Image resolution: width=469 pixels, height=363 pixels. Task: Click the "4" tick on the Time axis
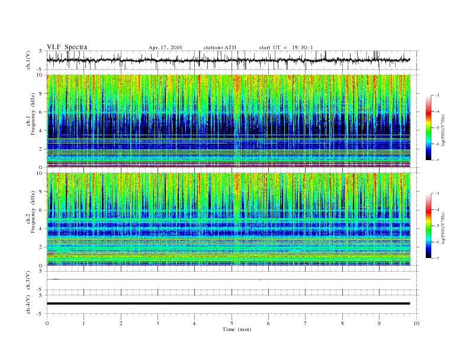point(194,323)
